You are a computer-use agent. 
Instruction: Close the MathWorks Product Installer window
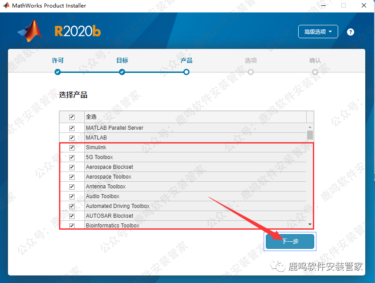click(x=363, y=6)
